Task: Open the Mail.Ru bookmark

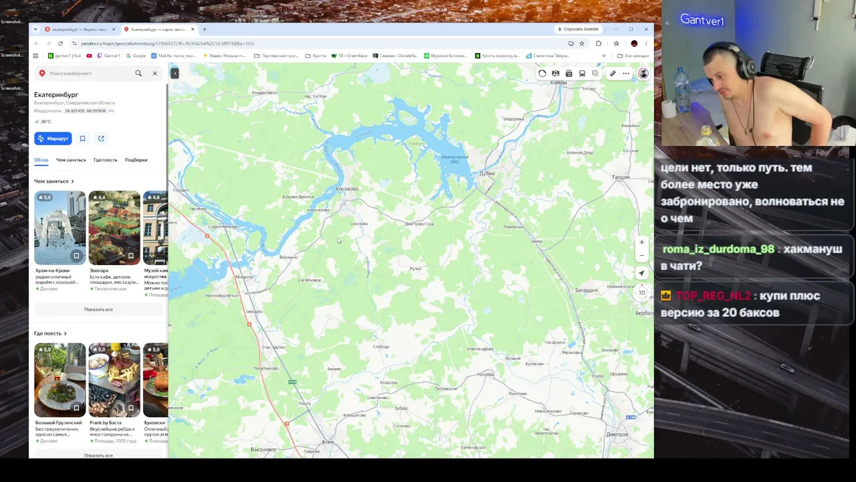Action: pos(173,56)
